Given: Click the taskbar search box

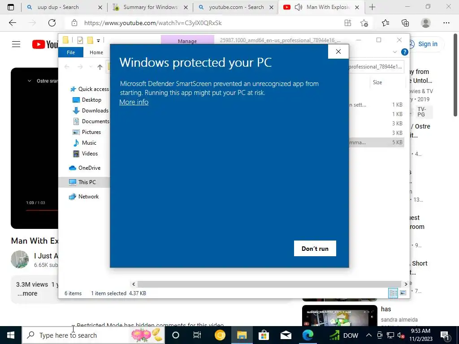Looking at the screenshot, I should [x=93, y=335].
